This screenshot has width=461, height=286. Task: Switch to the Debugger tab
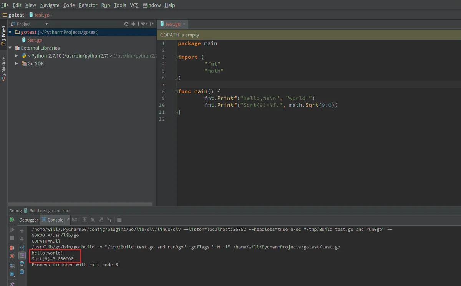[29, 220]
